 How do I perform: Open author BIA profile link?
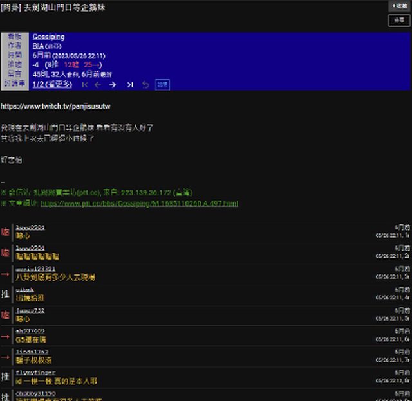pos(38,46)
